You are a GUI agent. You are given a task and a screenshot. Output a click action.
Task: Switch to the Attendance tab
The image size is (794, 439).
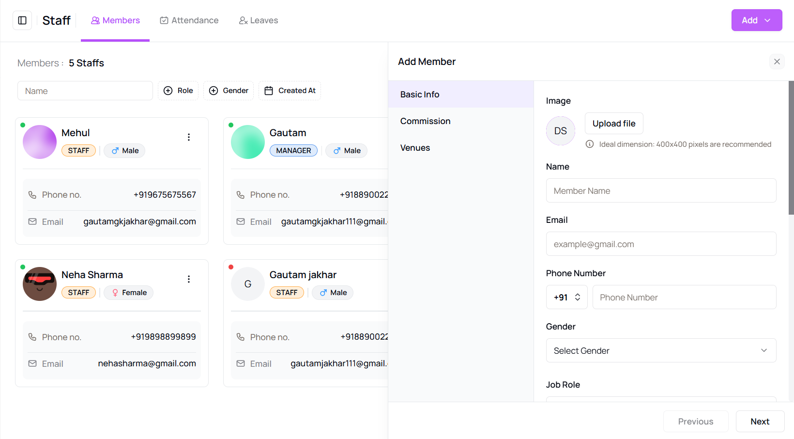click(x=189, y=20)
